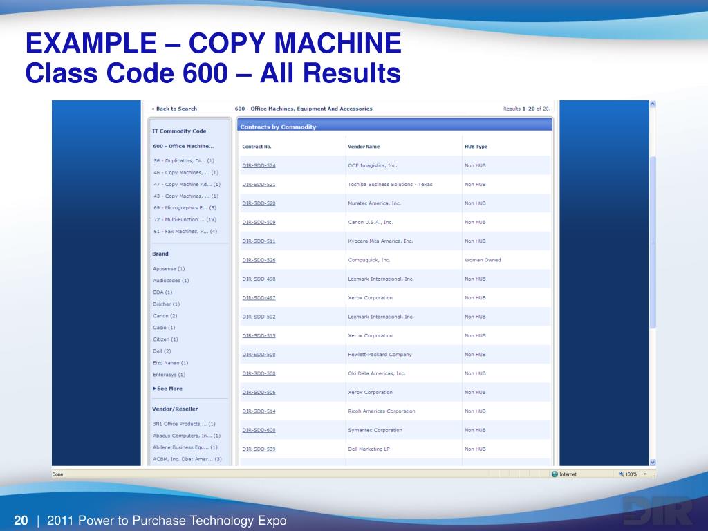Filter by 56 - Duplicators commodity code

click(x=184, y=160)
